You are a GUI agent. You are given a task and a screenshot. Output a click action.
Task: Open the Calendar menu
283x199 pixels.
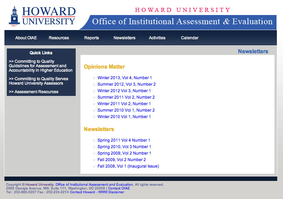pos(190,38)
